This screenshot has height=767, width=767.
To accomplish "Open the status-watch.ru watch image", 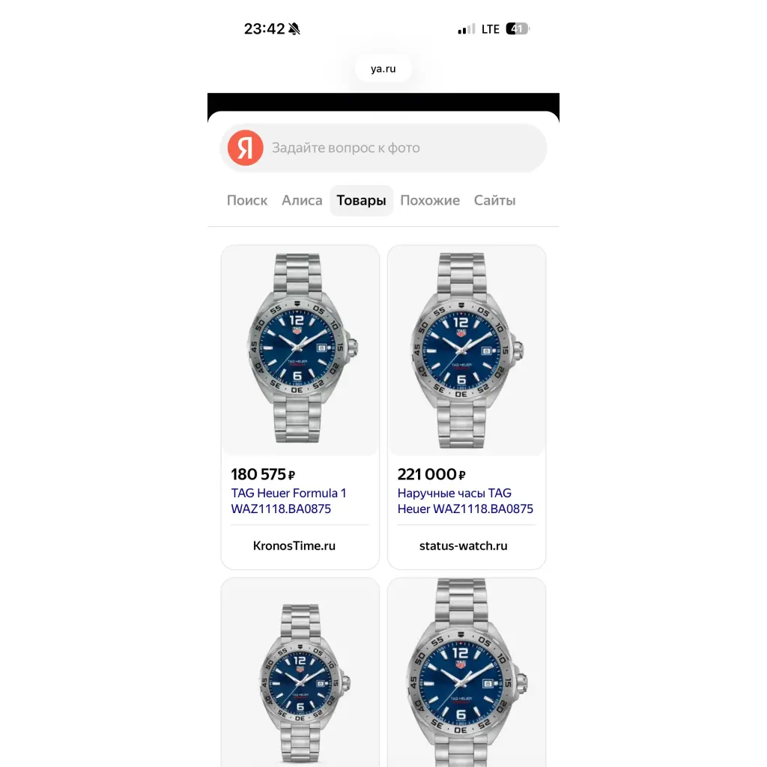I will click(x=467, y=350).
